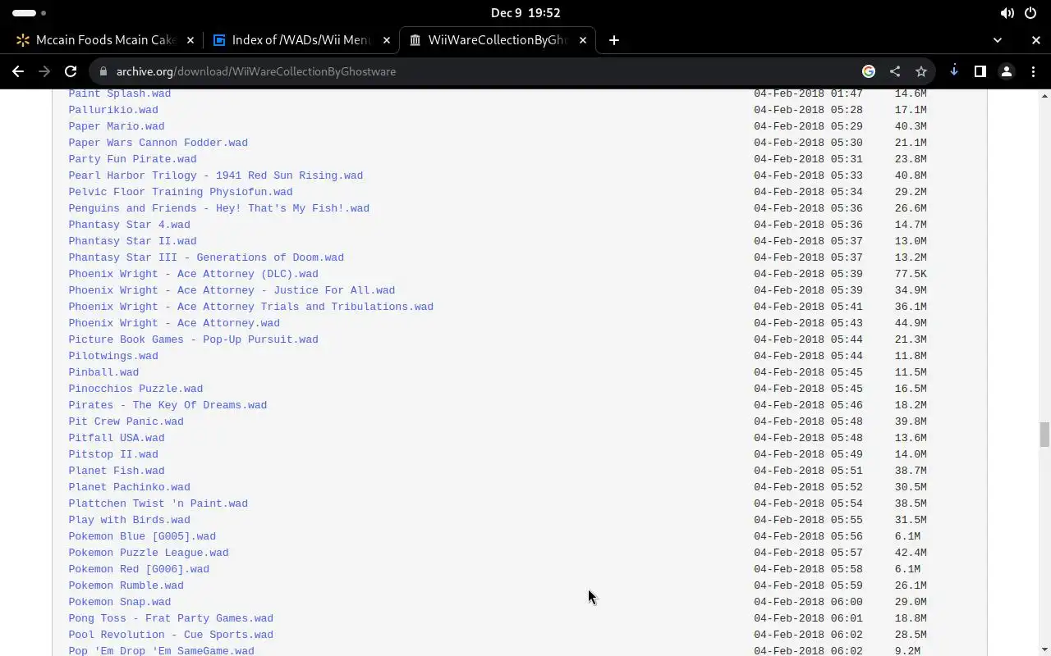Download Pirates - The Key Of Dreams.wad
Screen dimensions: 1051x656
(x=168, y=405)
